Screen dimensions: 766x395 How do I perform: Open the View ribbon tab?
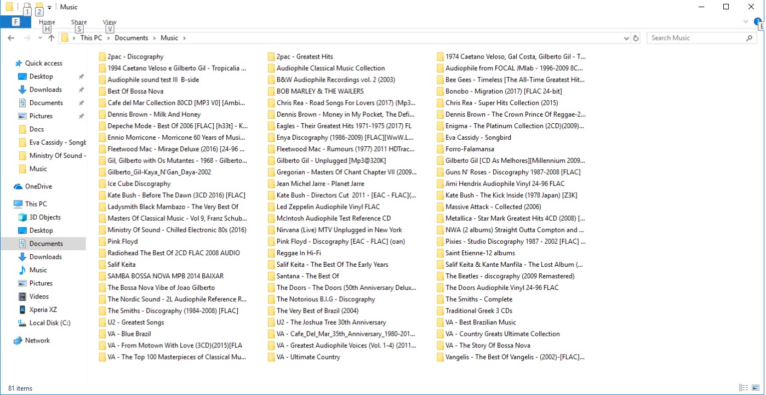[110, 22]
